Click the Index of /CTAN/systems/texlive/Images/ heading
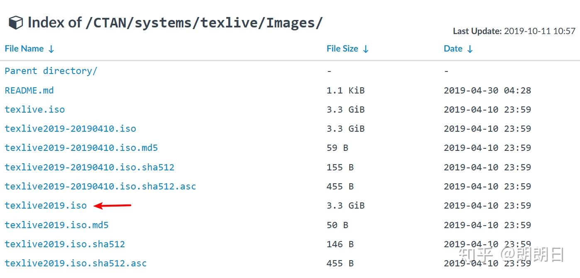The width and height of the screenshot is (580, 278). [x=174, y=23]
